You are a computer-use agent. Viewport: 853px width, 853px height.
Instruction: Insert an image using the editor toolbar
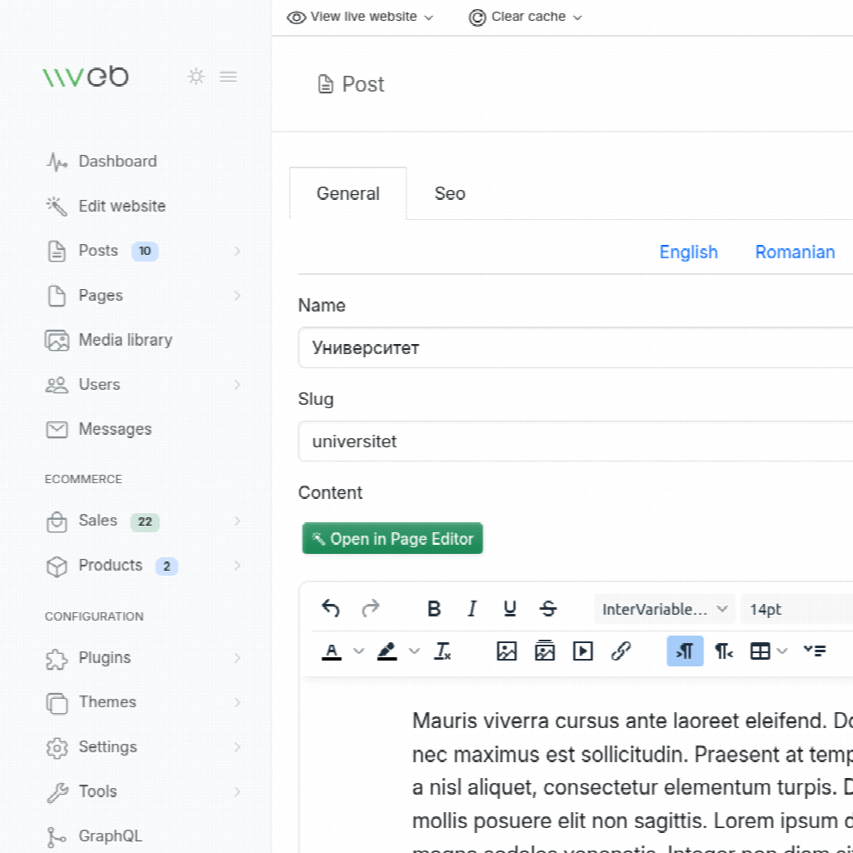pos(506,651)
